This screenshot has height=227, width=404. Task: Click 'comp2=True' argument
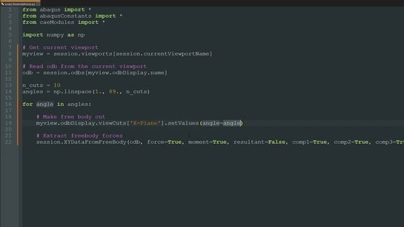351,142
